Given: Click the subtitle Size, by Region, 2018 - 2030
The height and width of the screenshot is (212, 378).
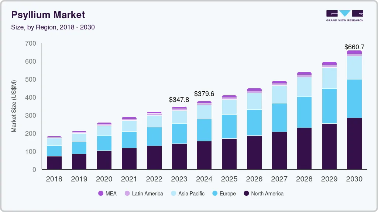Looking at the screenshot, I should click(x=53, y=27).
